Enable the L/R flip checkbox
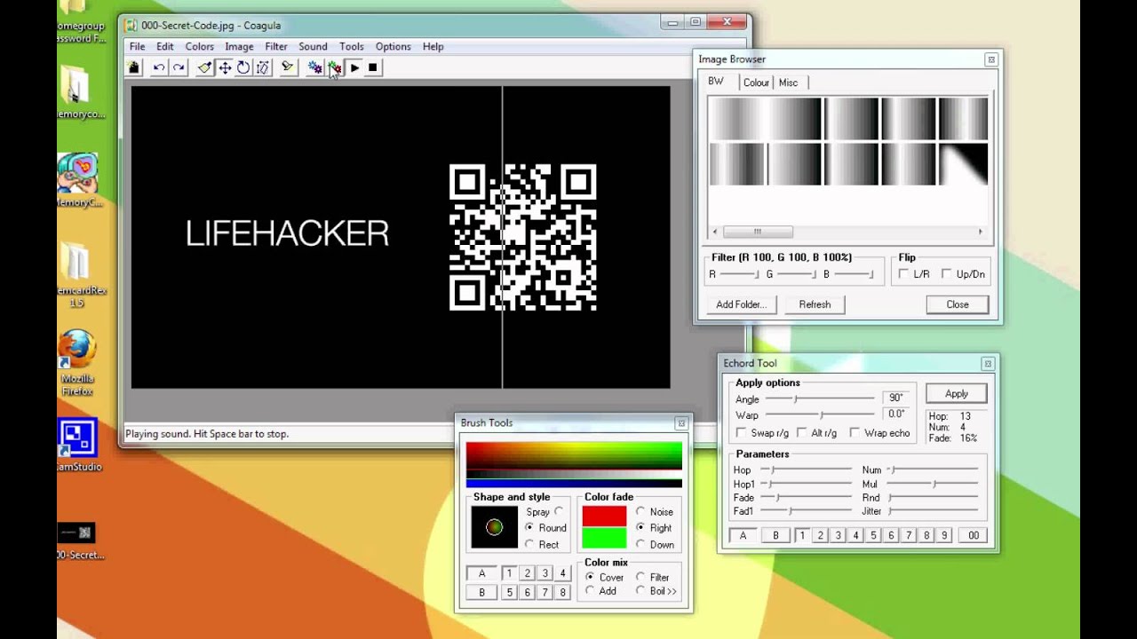The height and width of the screenshot is (639, 1137). [x=903, y=274]
